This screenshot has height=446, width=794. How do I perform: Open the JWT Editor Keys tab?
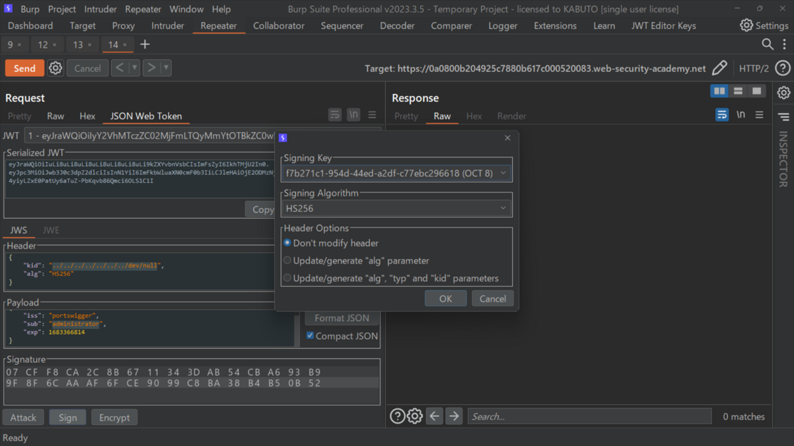coord(664,26)
